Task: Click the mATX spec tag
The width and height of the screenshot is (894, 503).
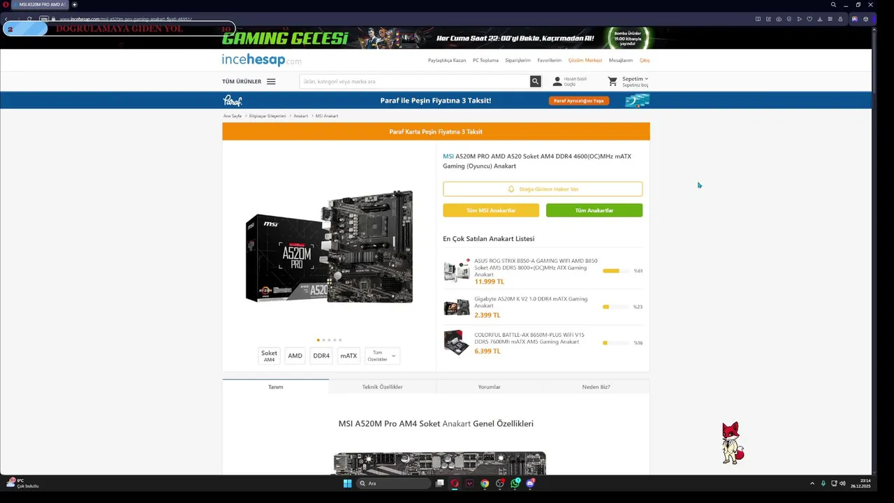Action: click(349, 356)
